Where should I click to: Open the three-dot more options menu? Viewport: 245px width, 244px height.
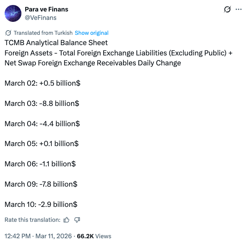pos(238,10)
